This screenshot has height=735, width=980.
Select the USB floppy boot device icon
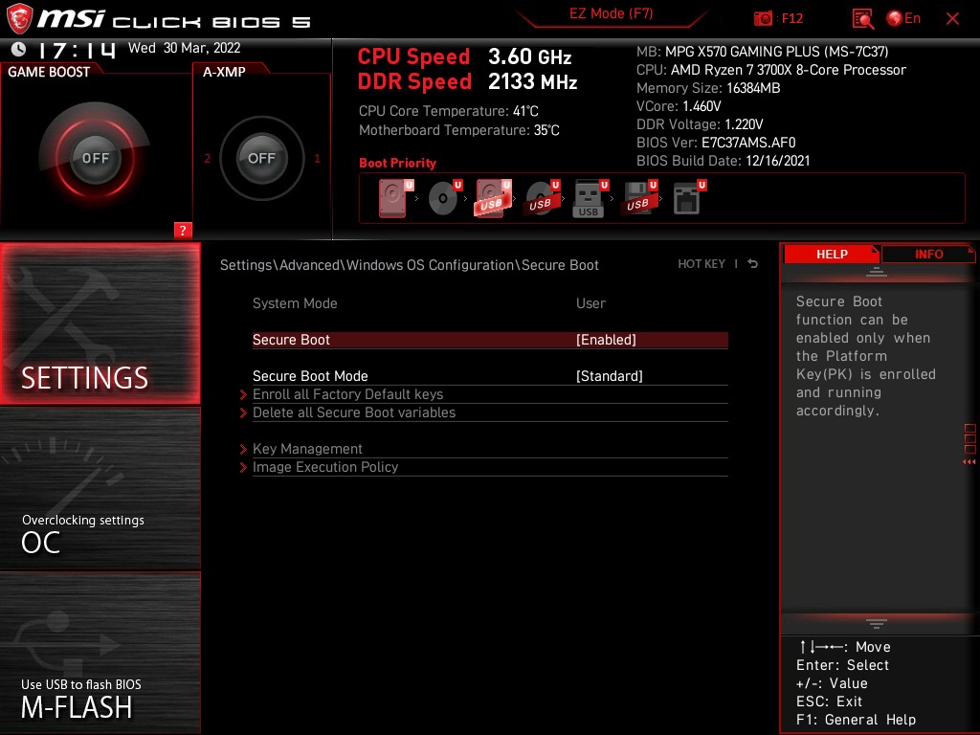638,197
